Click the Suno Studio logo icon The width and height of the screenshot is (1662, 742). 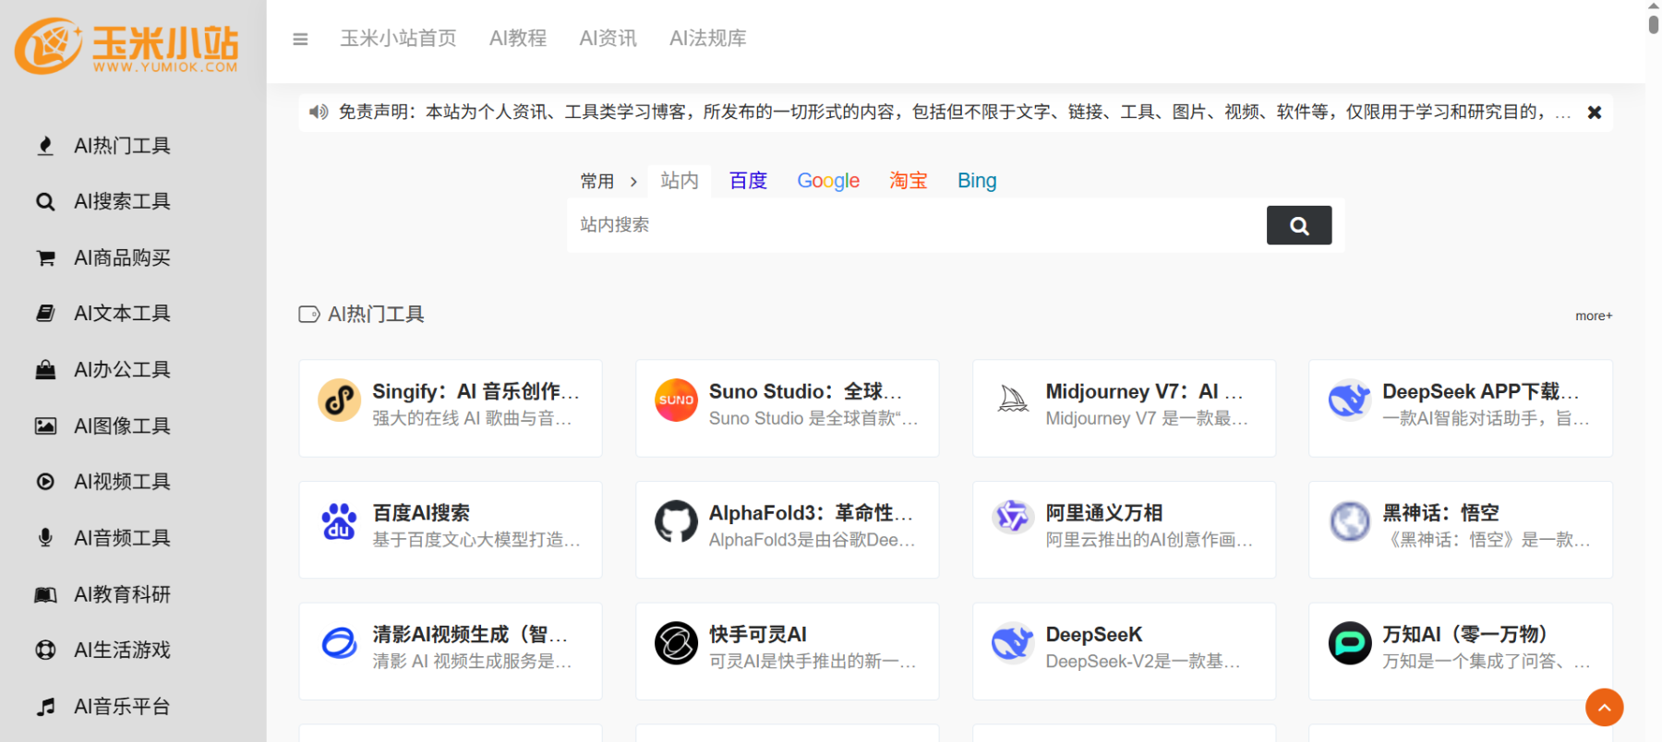pyautogui.click(x=676, y=400)
